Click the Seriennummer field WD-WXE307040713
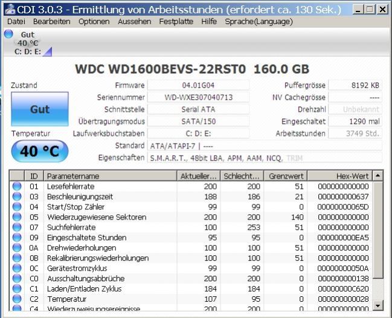 [x=198, y=97]
